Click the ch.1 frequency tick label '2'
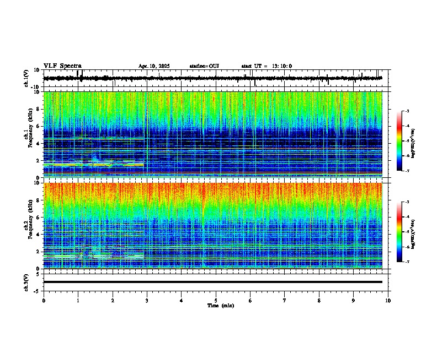Screen dimensions: 437x337 point(38,161)
